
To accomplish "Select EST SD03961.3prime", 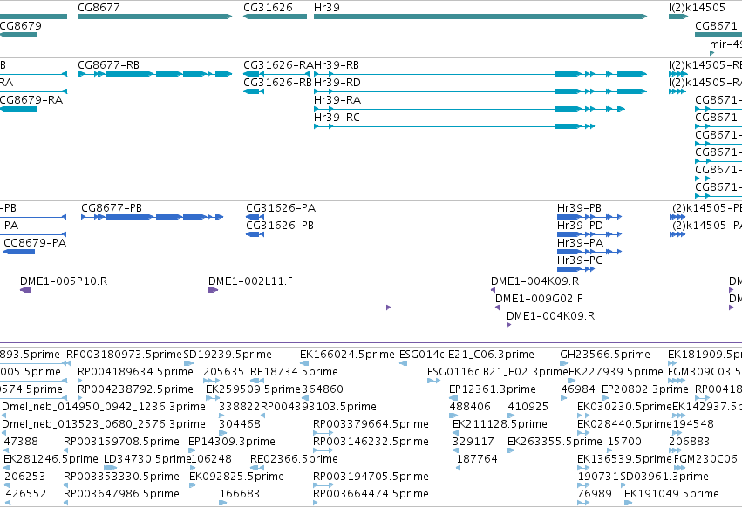I will [664, 477].
